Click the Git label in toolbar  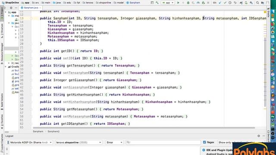215,3
